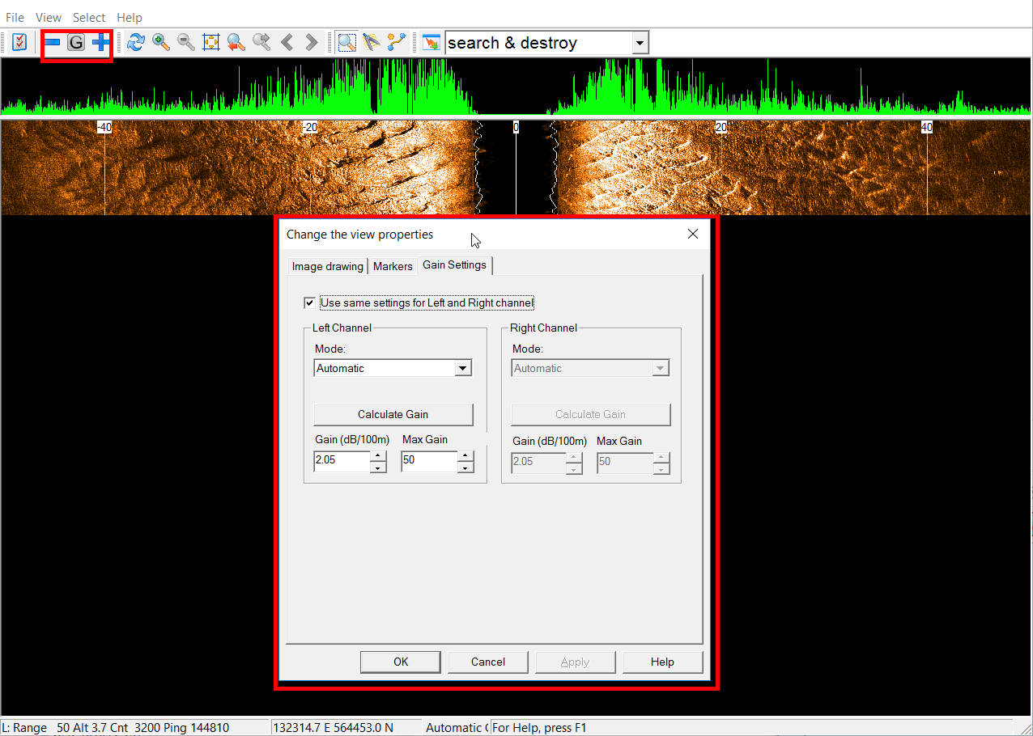Open the View menu
Image resolution: width=1033 pixels, height=736 pixels.
click(x=49, y=17)
